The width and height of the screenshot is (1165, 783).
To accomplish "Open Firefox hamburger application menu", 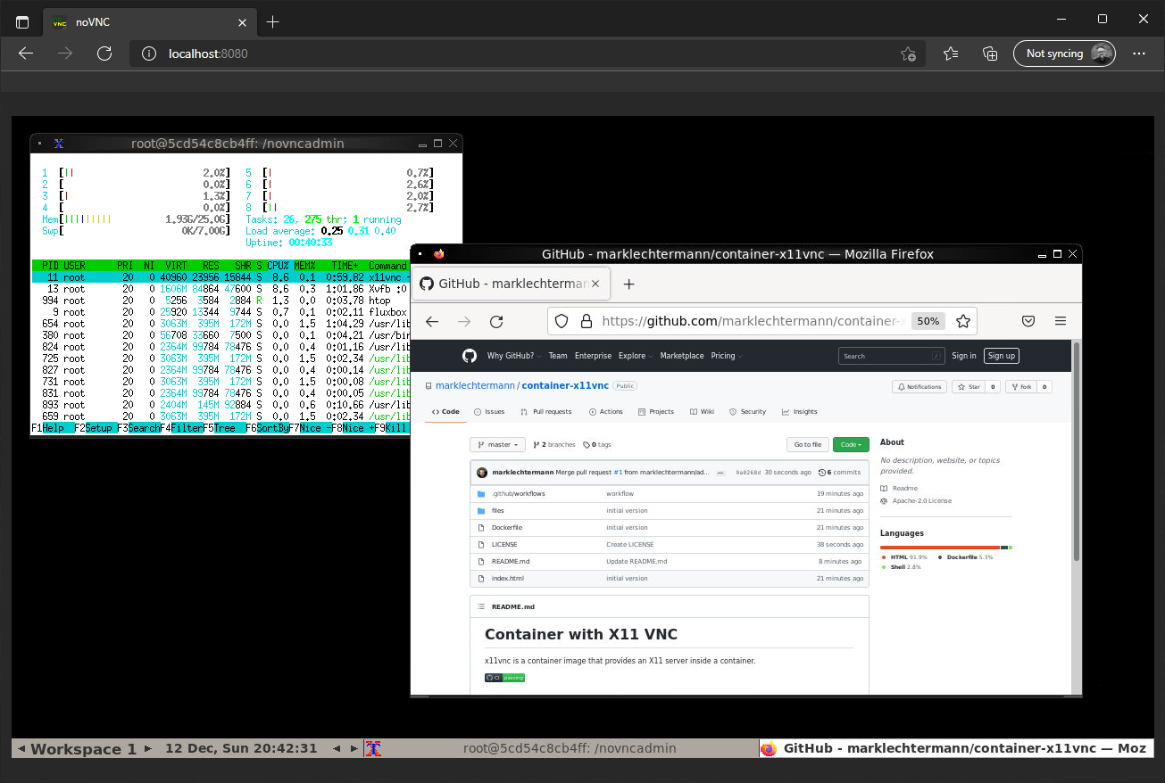I will 1061,321.
